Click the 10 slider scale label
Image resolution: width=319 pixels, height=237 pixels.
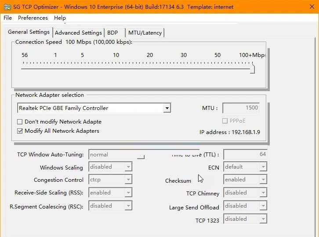[x=116, y=55]
